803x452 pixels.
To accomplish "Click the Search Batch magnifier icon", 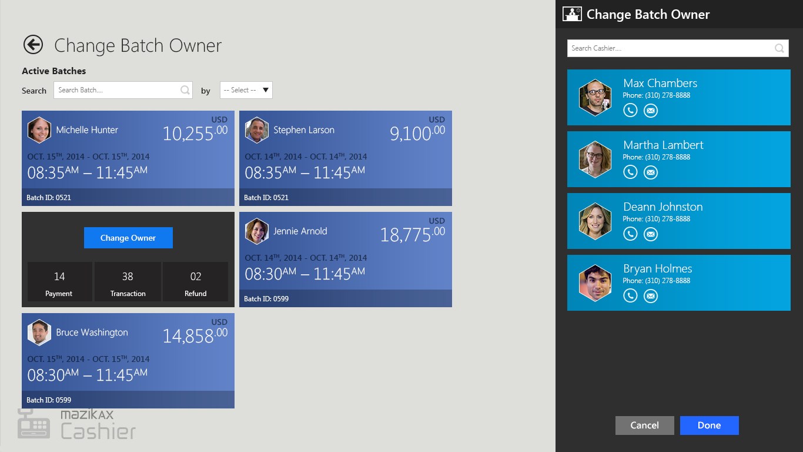I will point(185,90).
